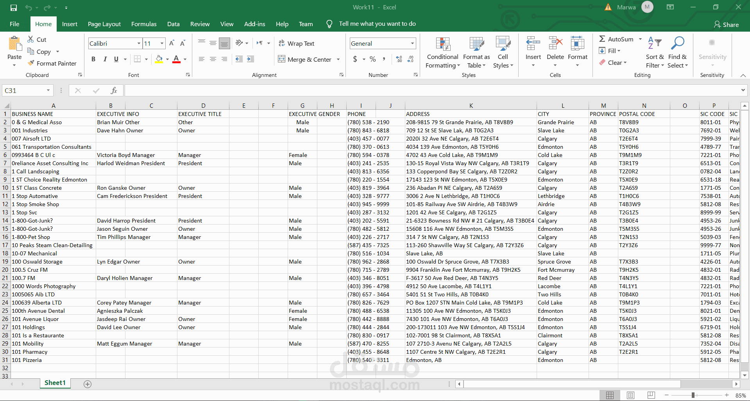The height and width of the screenshot is (401, 750).
Task: Open Format as Table gallery
Action: tap(476, 53)
